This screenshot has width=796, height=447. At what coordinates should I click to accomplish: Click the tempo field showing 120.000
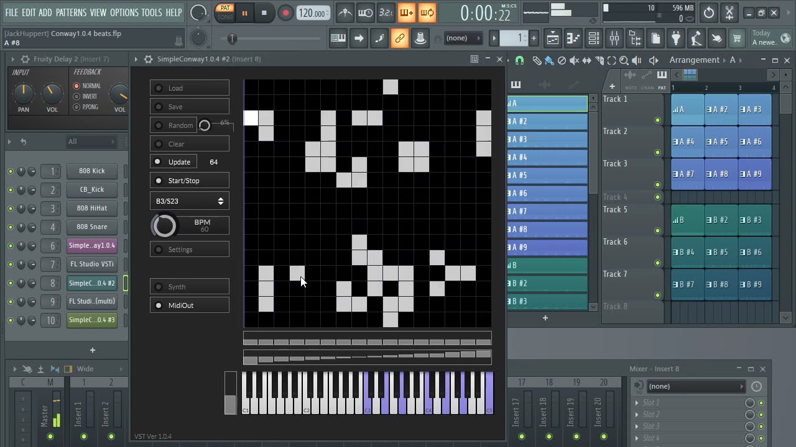(x=312, y=13)
